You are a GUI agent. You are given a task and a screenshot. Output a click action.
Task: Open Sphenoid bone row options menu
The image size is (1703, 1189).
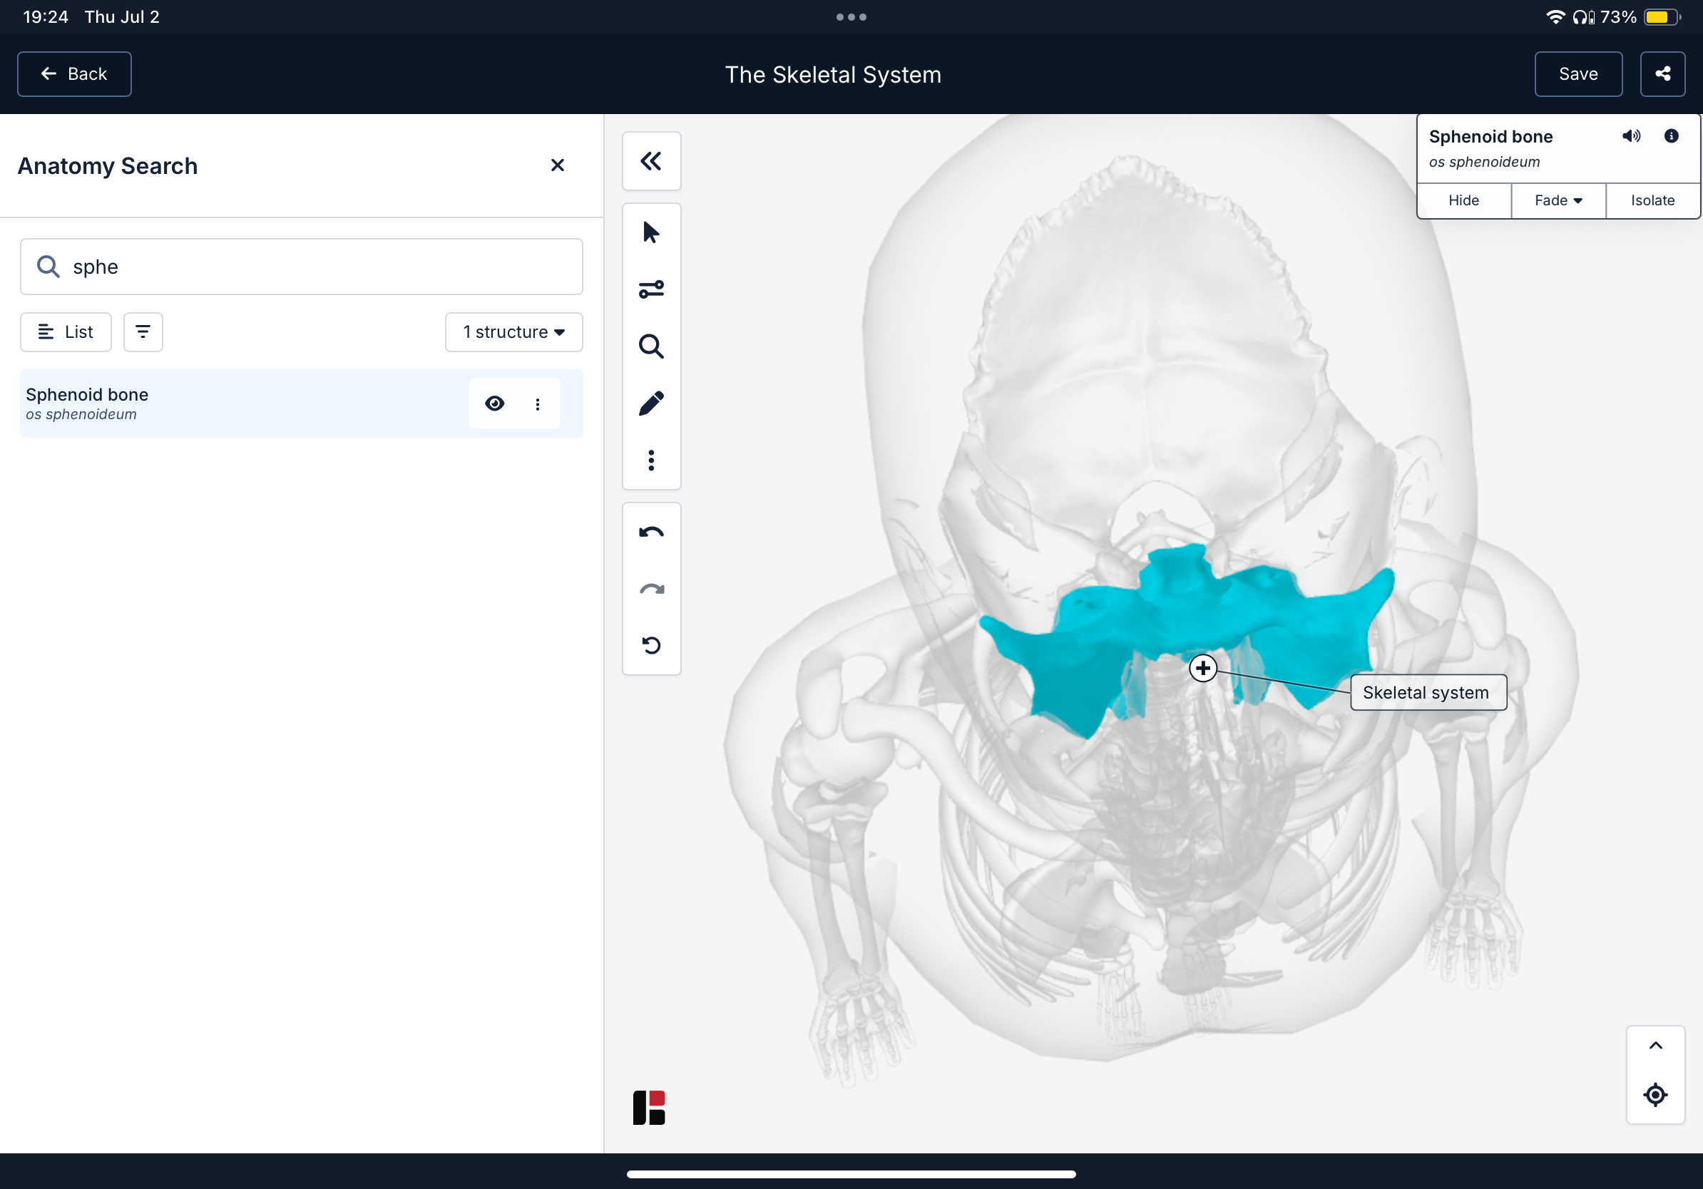[538, 403]
